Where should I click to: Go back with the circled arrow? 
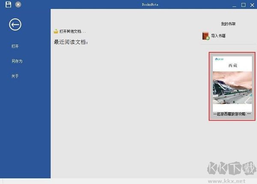tap(15, 24)
